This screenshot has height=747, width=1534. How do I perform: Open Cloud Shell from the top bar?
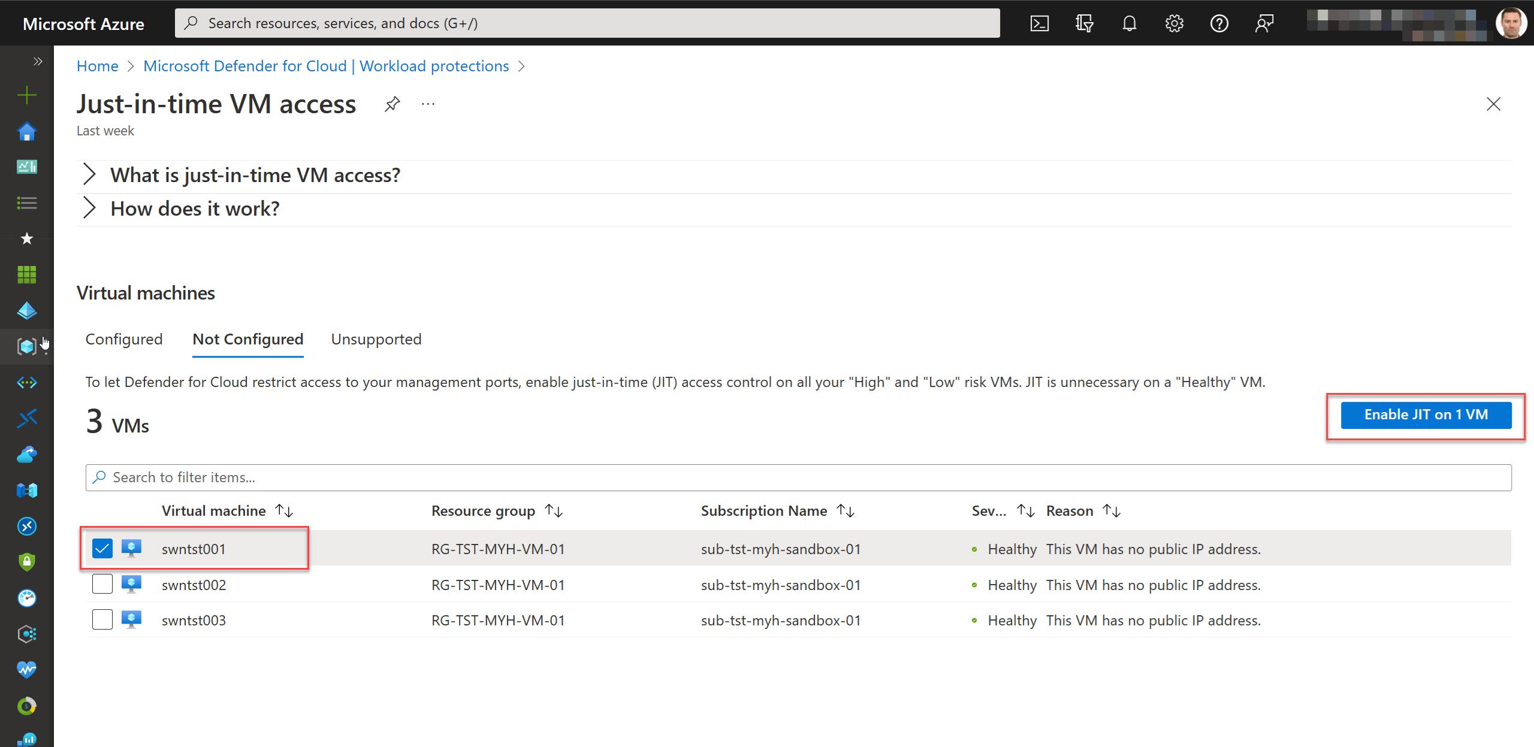point(1040,23)
